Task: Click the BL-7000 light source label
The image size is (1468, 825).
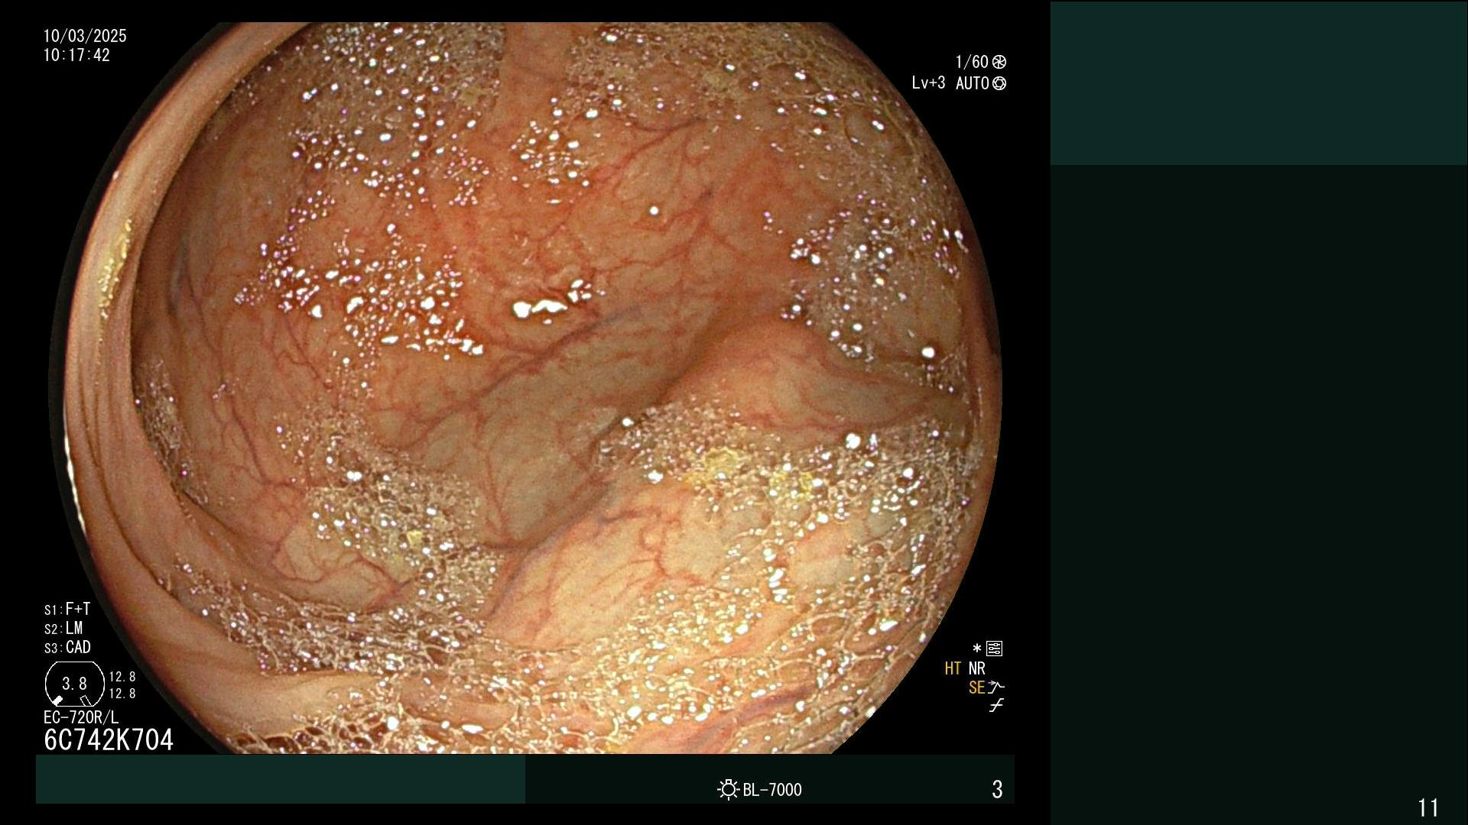Action: 772,790
